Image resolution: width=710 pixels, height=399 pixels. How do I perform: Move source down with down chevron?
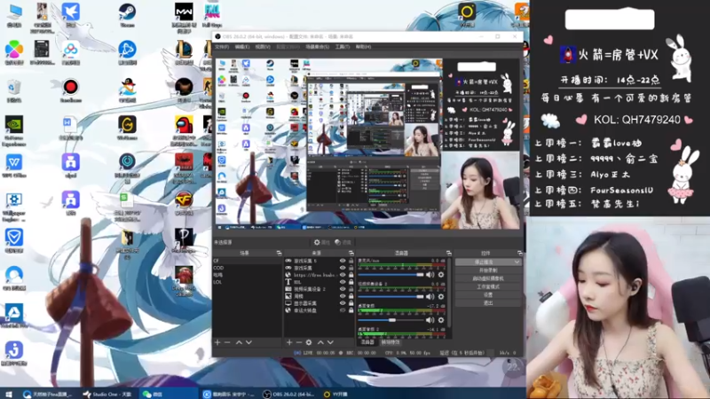click(330, 342)
